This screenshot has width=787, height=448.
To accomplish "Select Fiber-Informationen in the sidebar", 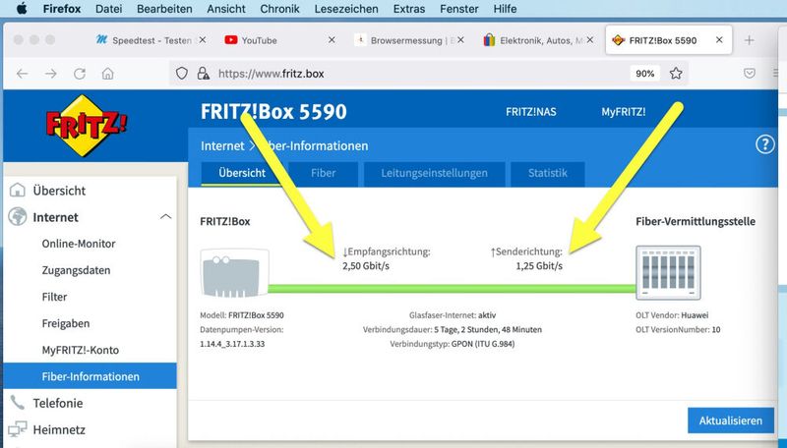I will pyautogui.click(x=90, y=376).
